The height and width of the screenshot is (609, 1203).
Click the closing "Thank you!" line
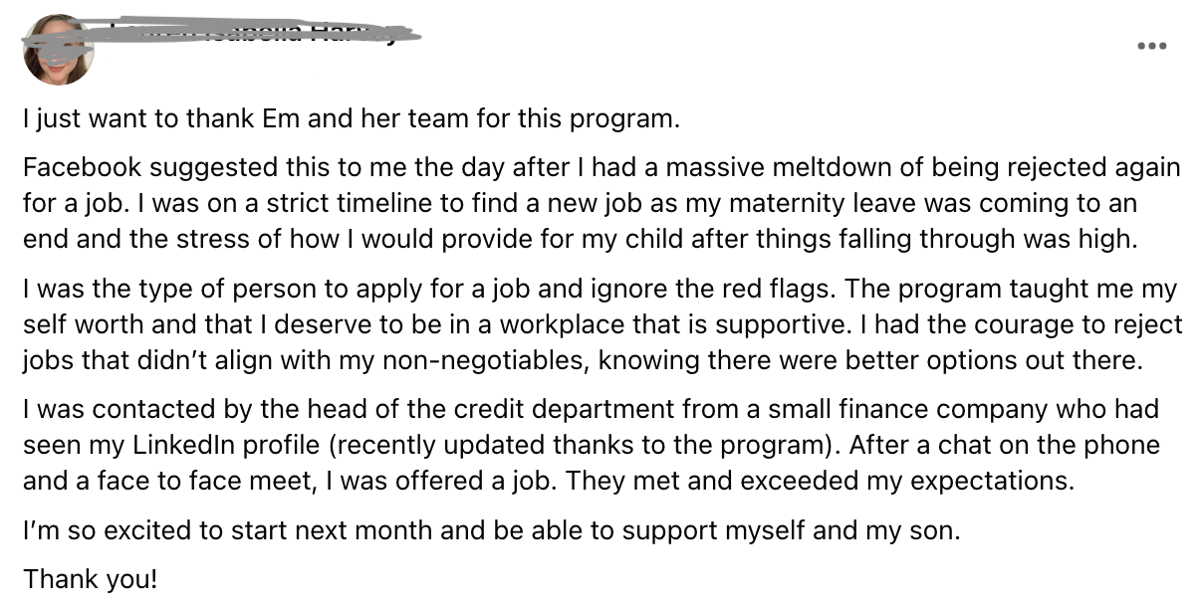[90, 578]
